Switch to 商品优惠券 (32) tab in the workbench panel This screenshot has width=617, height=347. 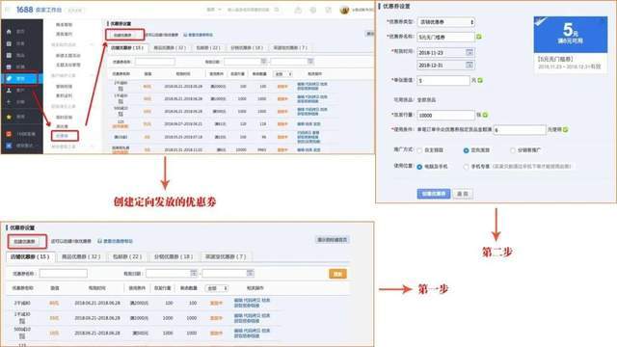(170, 47)
